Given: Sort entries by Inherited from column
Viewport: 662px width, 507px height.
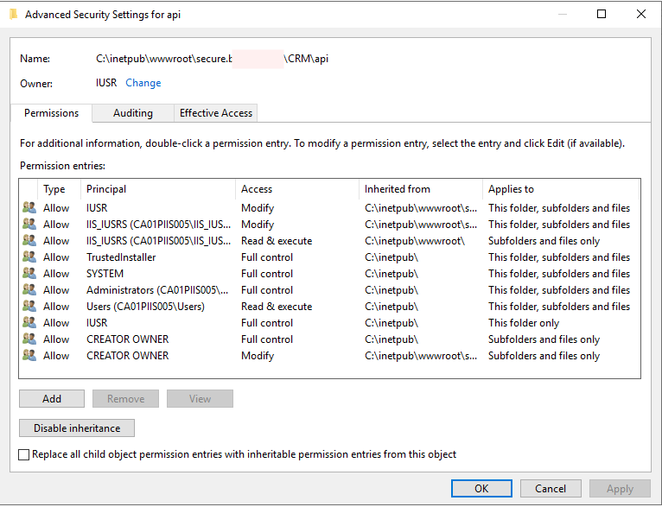Looking at the screenshot, I should pyautogui.click(x=420, y=189).
